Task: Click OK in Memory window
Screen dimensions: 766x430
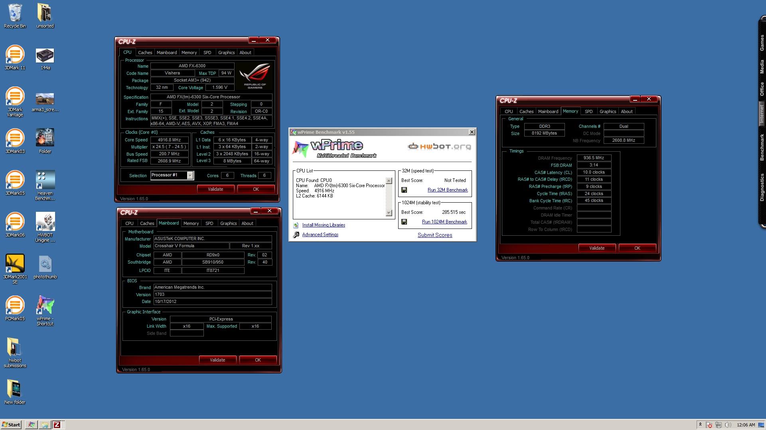Action: coord(637,248)
